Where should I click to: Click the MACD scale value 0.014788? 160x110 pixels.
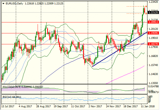coord(154,86)
